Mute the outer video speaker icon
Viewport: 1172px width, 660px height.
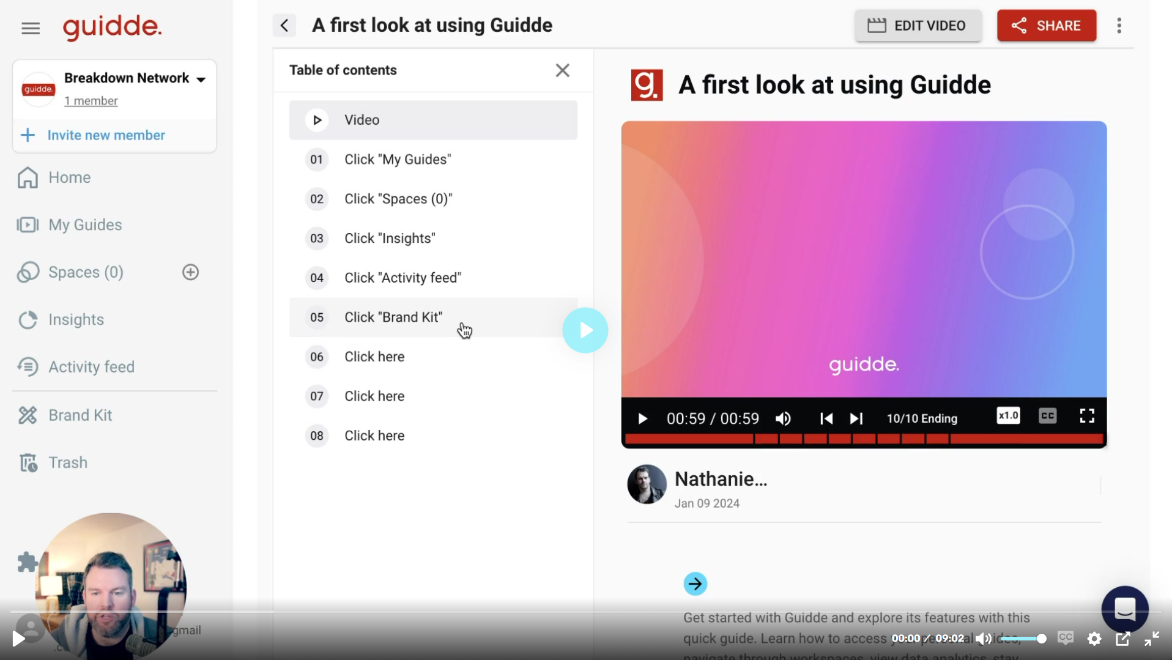pyautogui.click(x=983, y=639)
